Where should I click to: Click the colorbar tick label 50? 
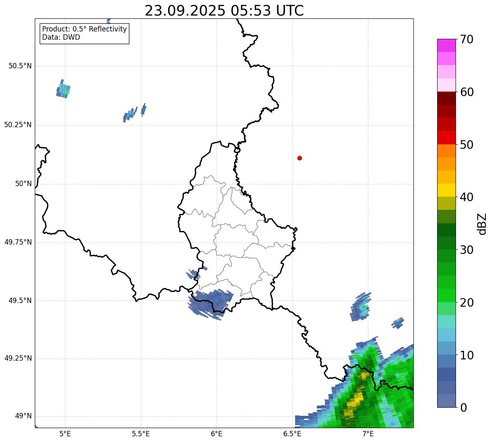(467, 145)
